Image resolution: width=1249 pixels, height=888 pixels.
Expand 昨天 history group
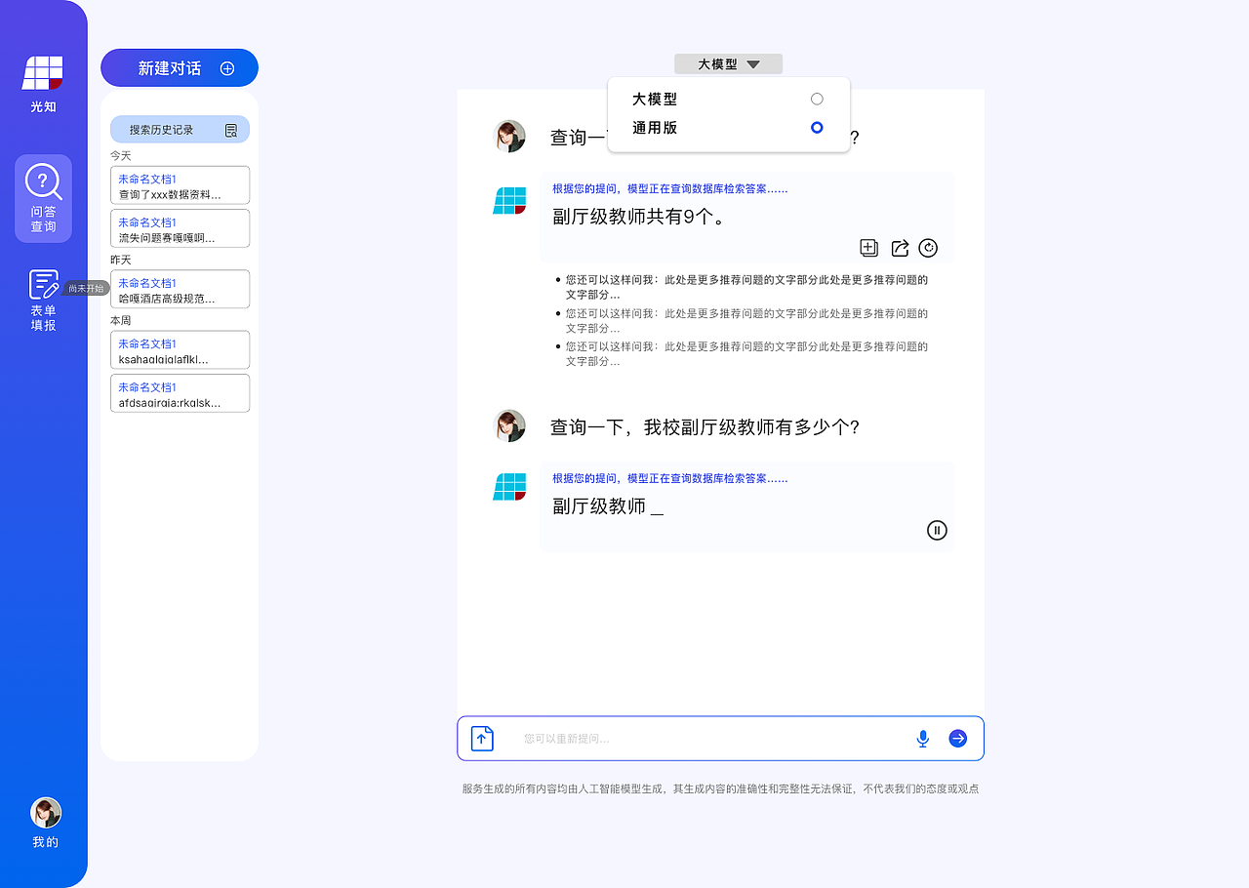(120, 260)
